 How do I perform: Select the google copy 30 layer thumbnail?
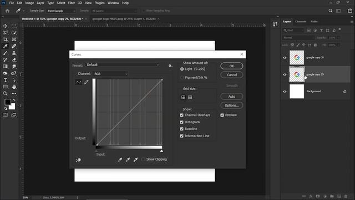[297, 58]
